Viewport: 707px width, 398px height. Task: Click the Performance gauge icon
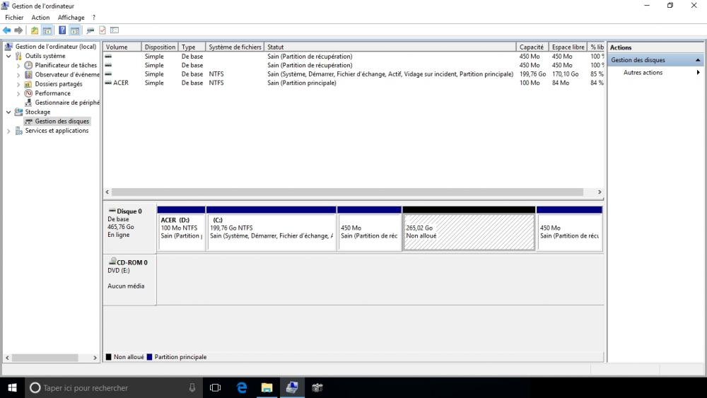(28, 93)
